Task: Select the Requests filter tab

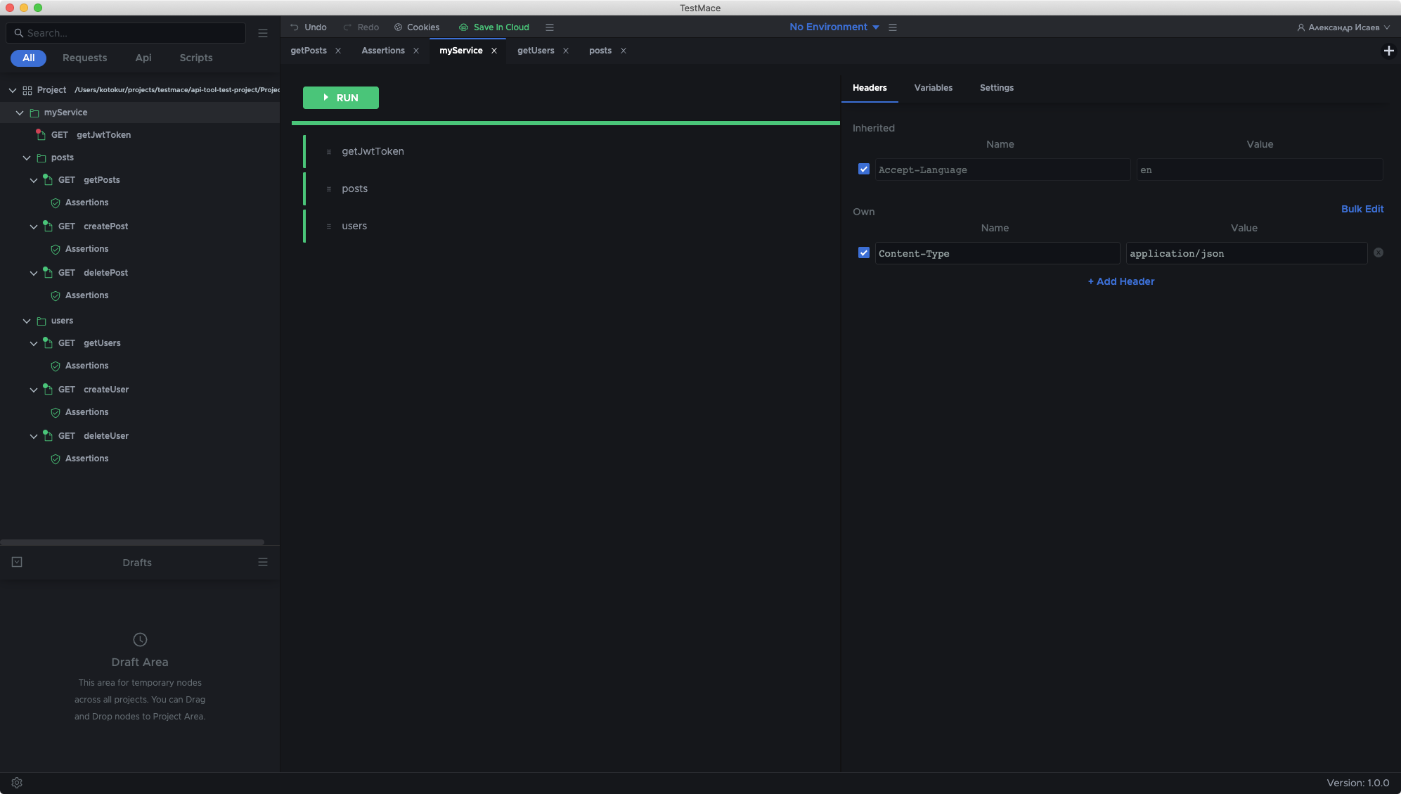Action: coord(84,58)
